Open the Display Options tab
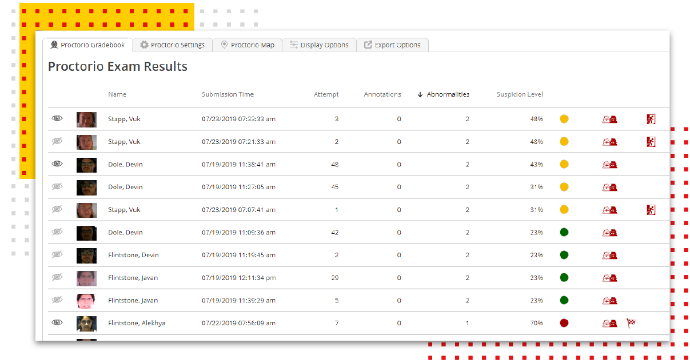The height and width of the screenshot is (363, 690). coord(319,45)
